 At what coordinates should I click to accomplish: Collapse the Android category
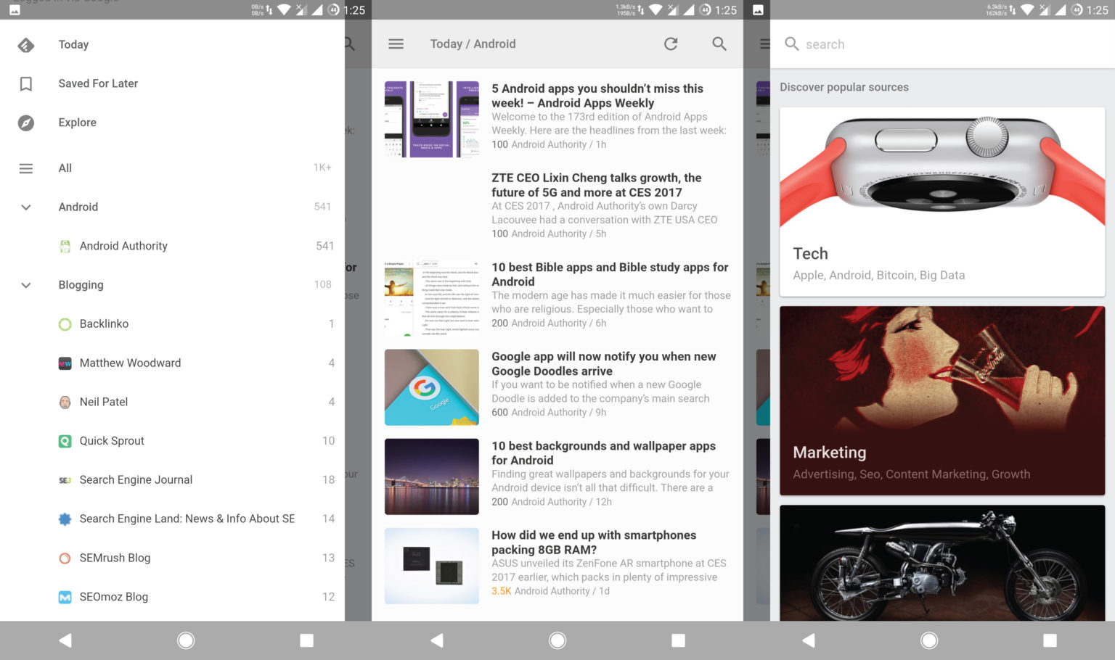click(26, 207)
